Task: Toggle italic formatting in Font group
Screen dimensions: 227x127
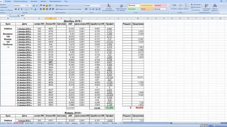Action: pyautogui.click(x=19, y=9)
